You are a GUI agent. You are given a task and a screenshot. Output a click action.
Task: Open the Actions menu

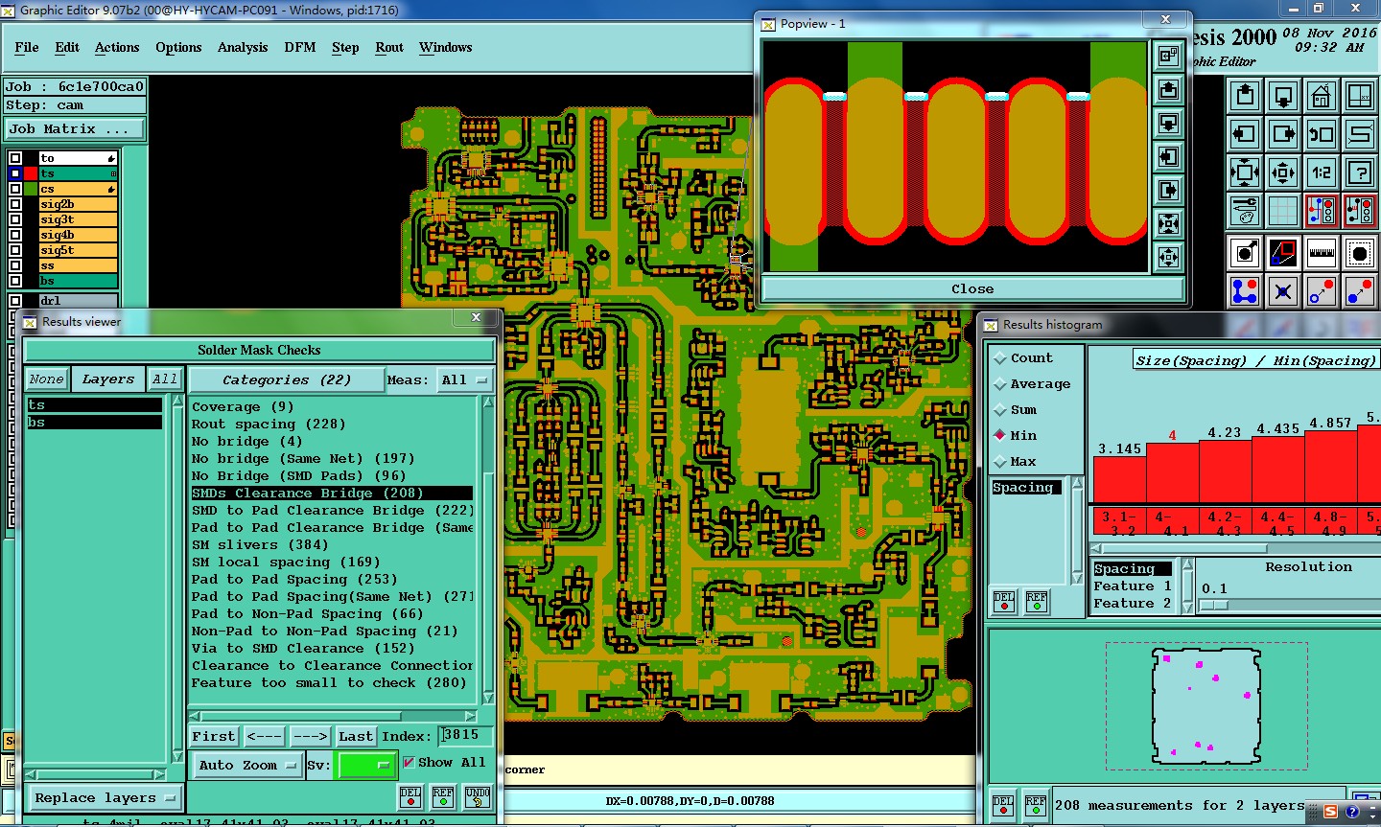(x=117, y=47)
